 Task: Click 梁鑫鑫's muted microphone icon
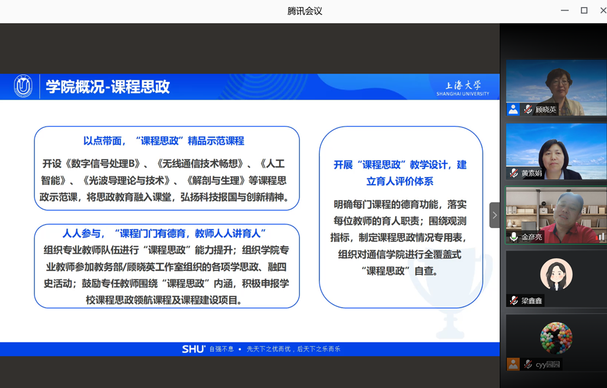514,300
